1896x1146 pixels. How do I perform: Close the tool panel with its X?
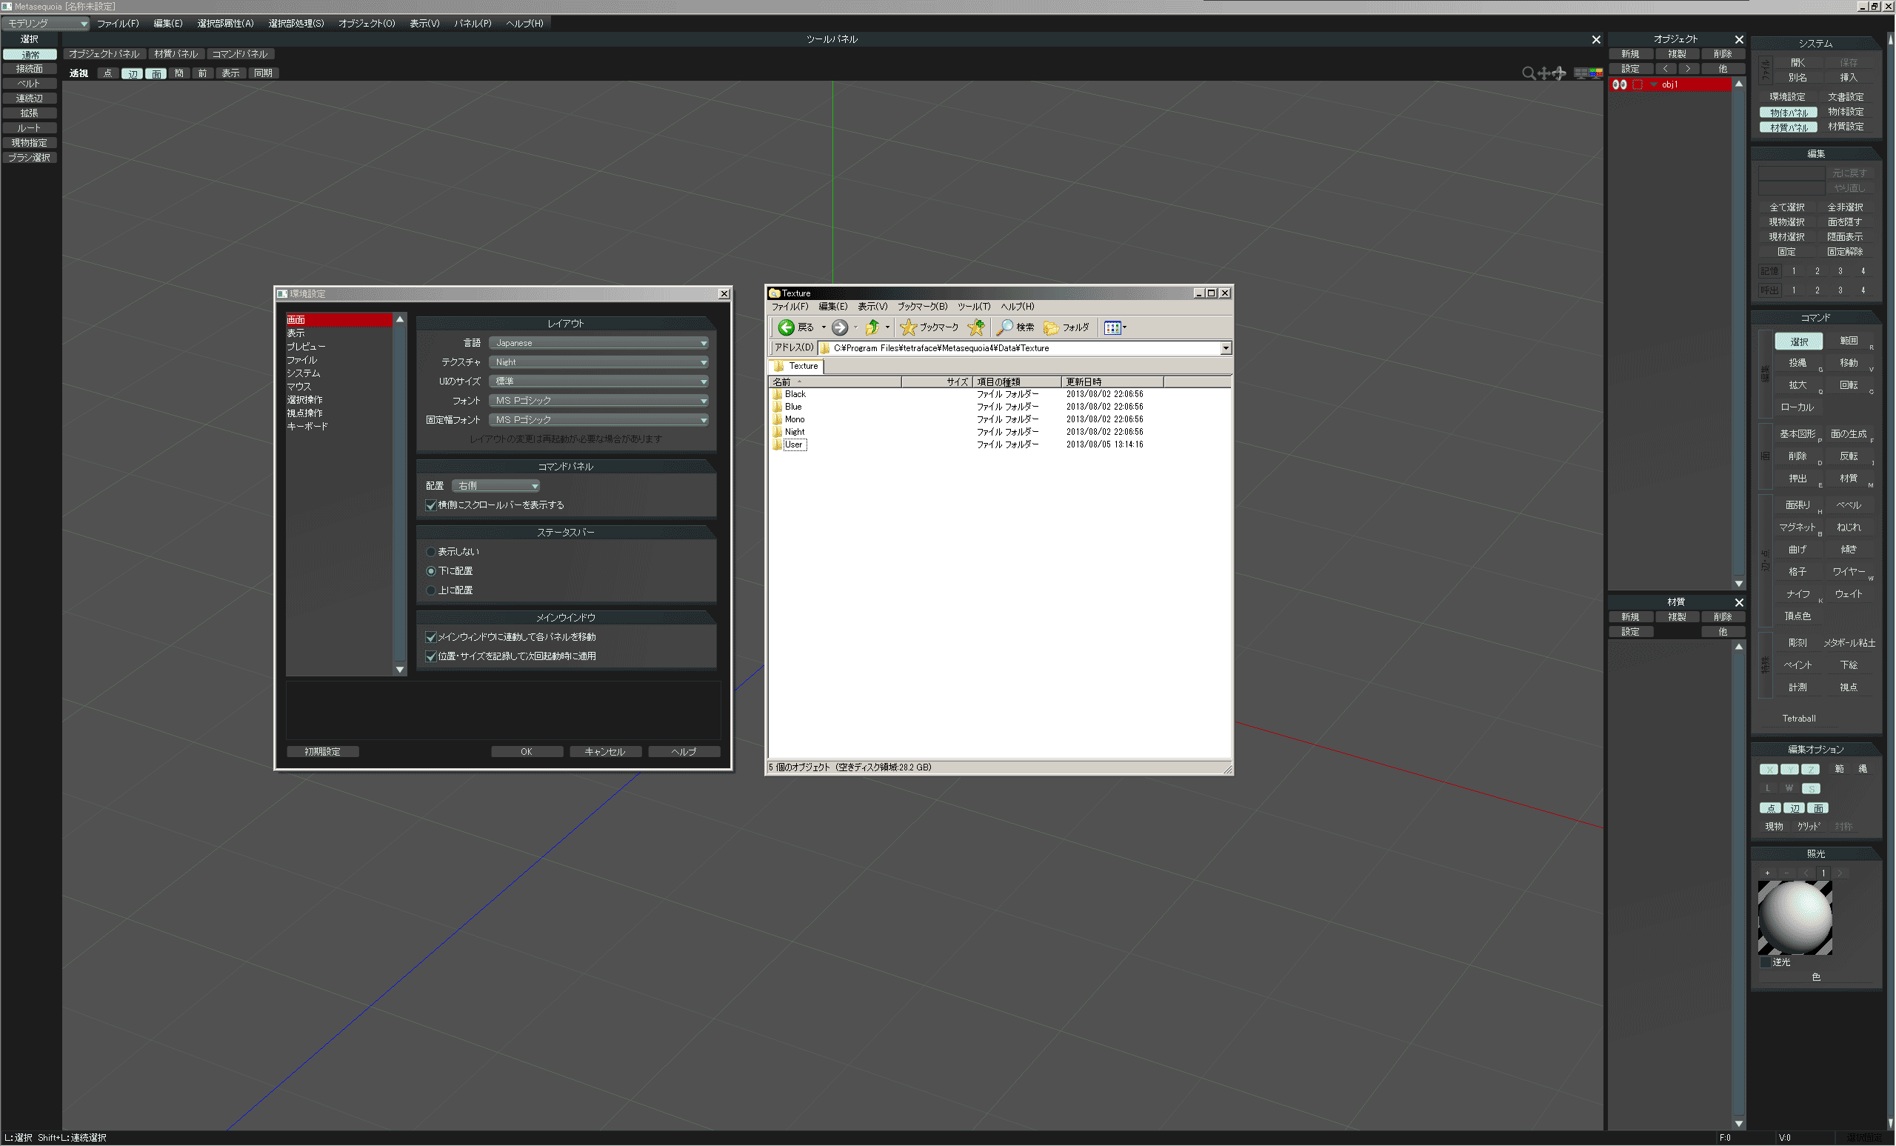(1596, 39)
